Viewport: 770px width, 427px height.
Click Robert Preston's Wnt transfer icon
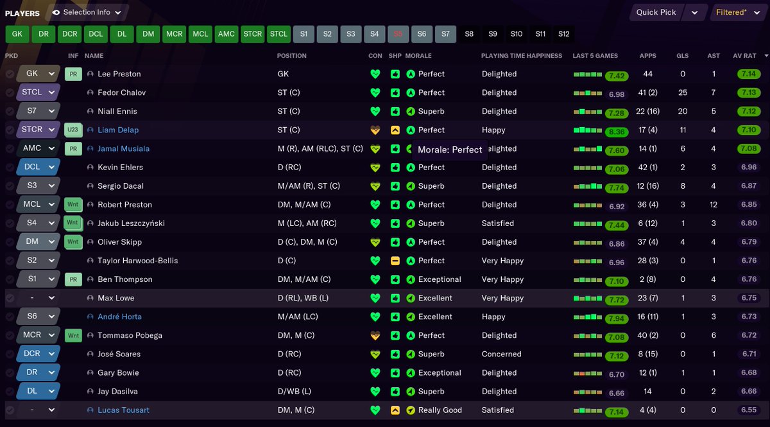73,204
